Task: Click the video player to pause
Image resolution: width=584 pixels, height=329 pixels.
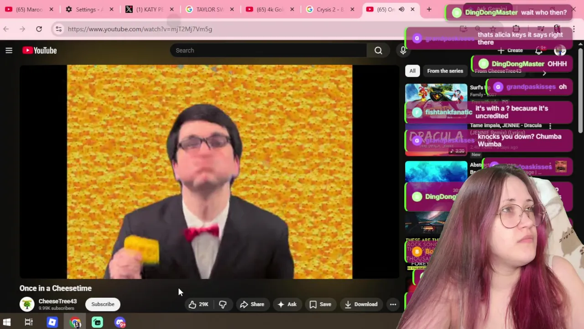Action: 209,172
